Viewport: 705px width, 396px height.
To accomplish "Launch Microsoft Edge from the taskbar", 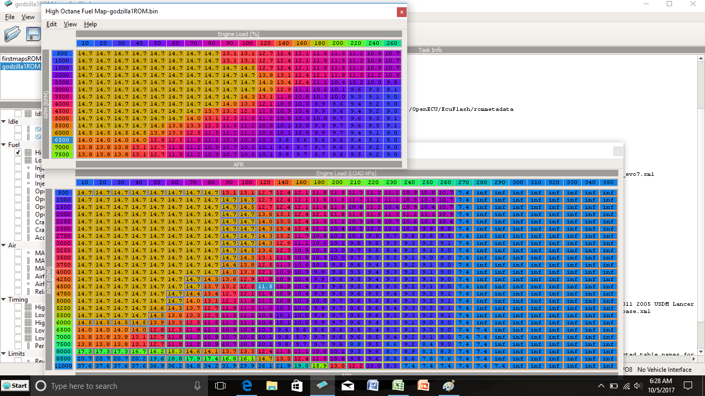I will point(246,386).
